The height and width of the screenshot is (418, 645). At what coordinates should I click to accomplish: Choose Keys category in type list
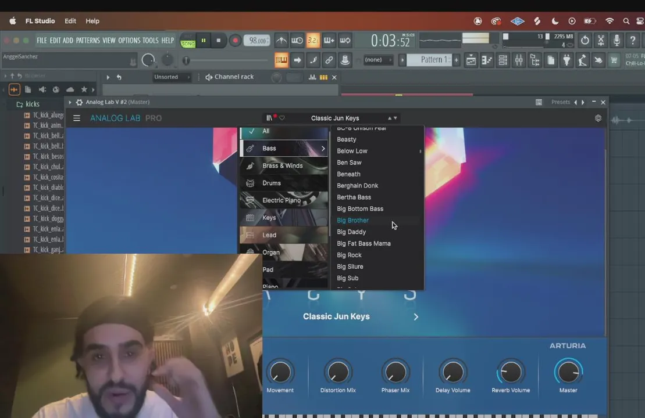point(284,218)
